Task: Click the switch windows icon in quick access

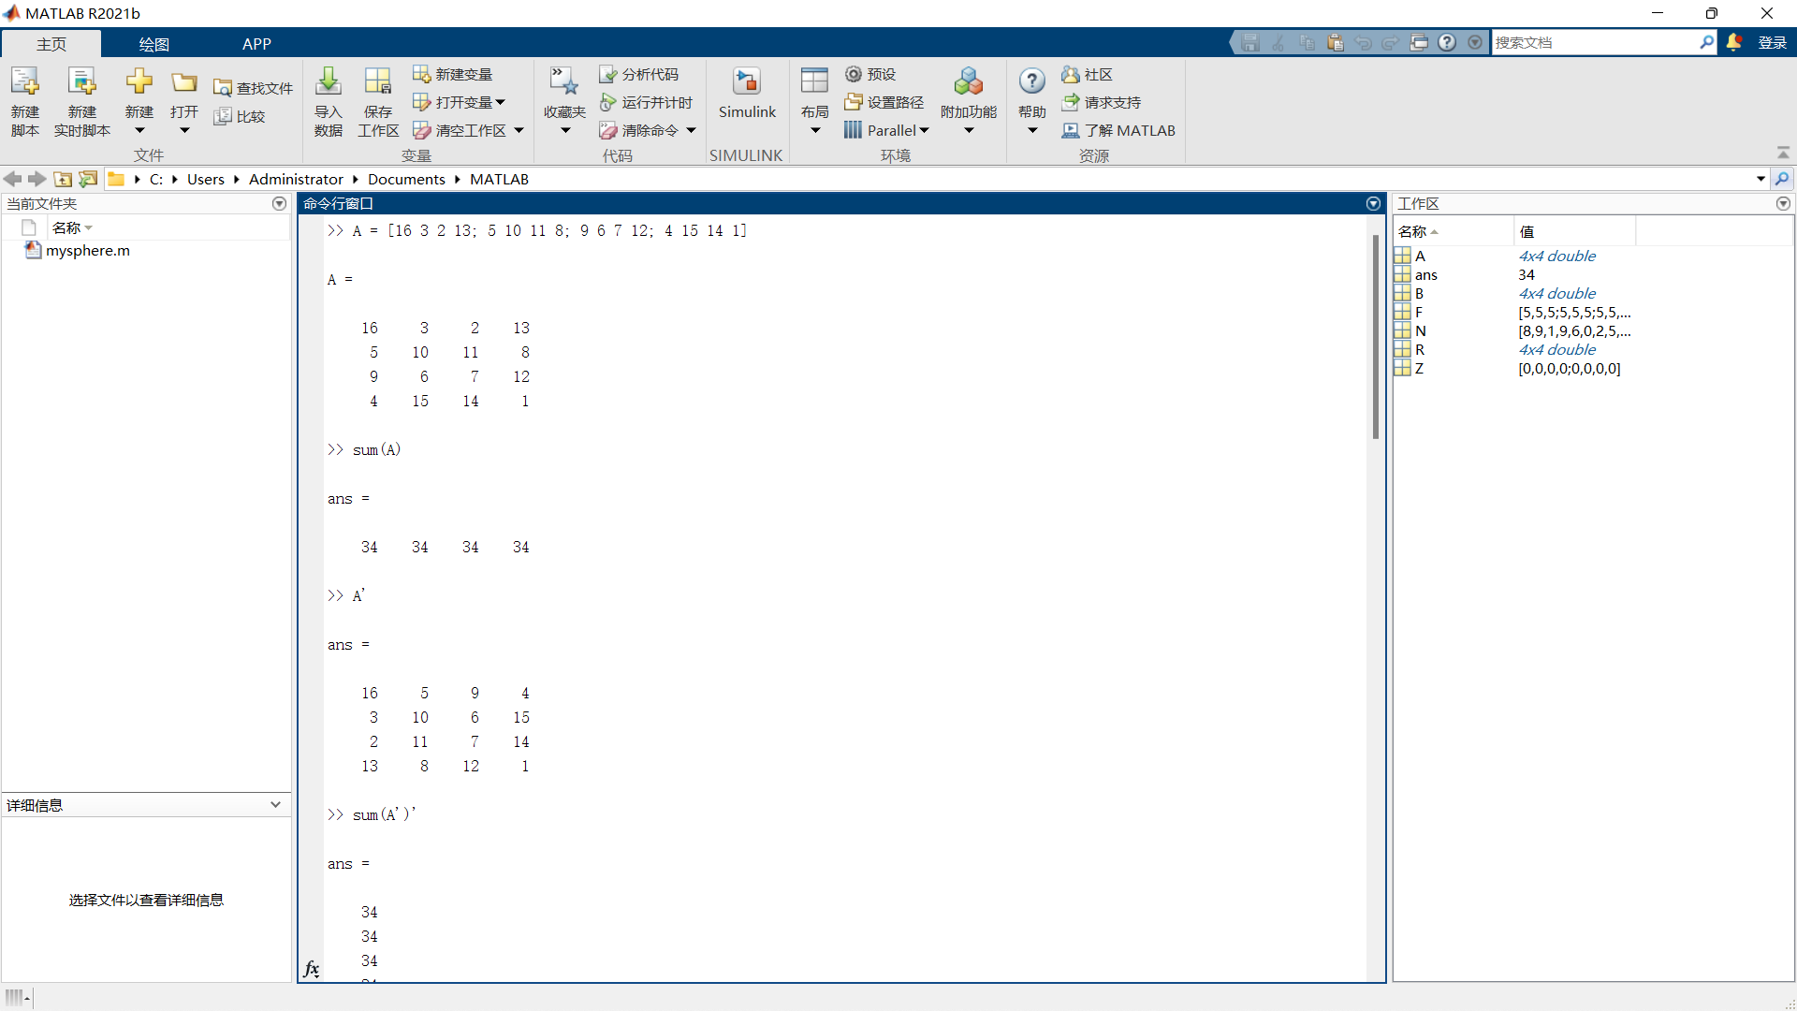Action: click(1419, 42)
